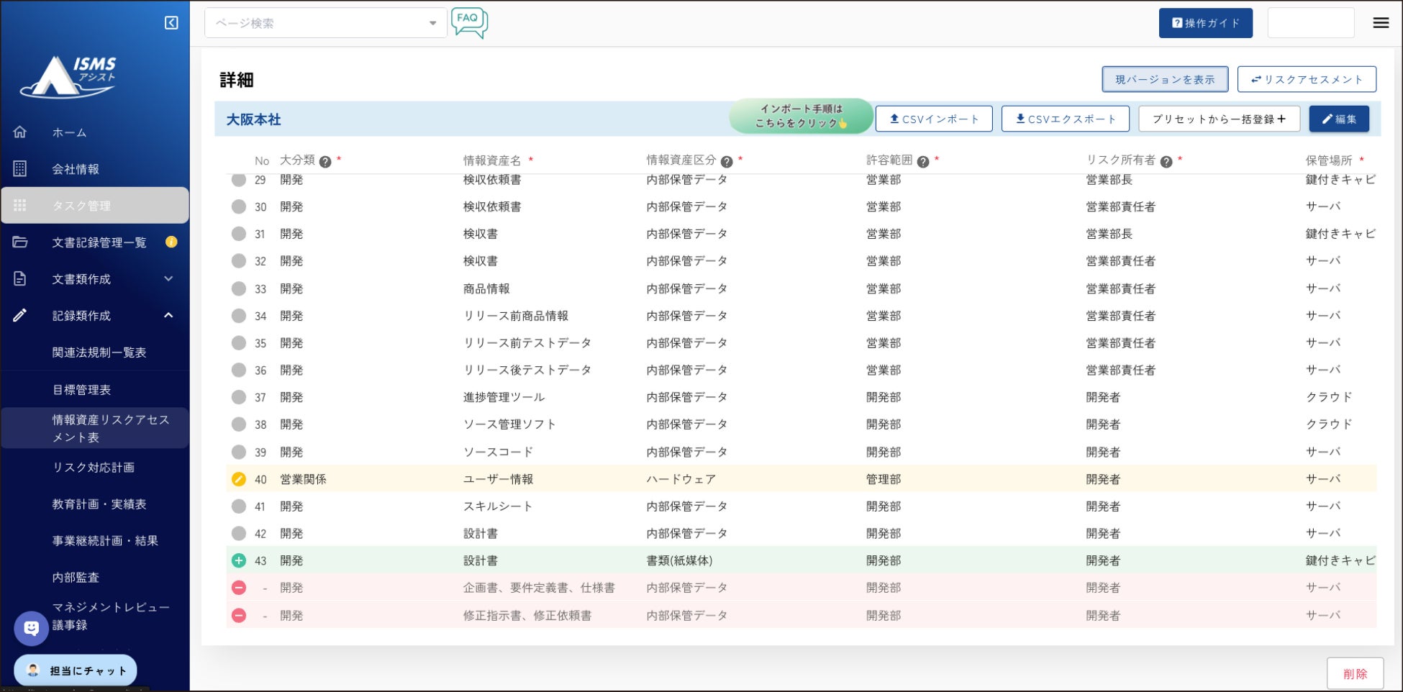Click the 担当にチャット button
Screen dimensions: 1403x692
pos(76,670)
